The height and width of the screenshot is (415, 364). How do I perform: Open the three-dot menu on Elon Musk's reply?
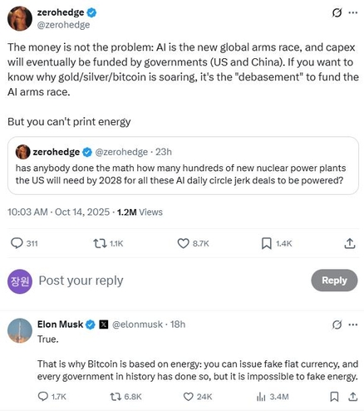[x=352, y=325]
